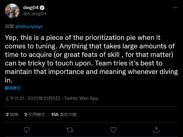
Task: Click the 翻译推文 translate tweet link
Action: 13,88
